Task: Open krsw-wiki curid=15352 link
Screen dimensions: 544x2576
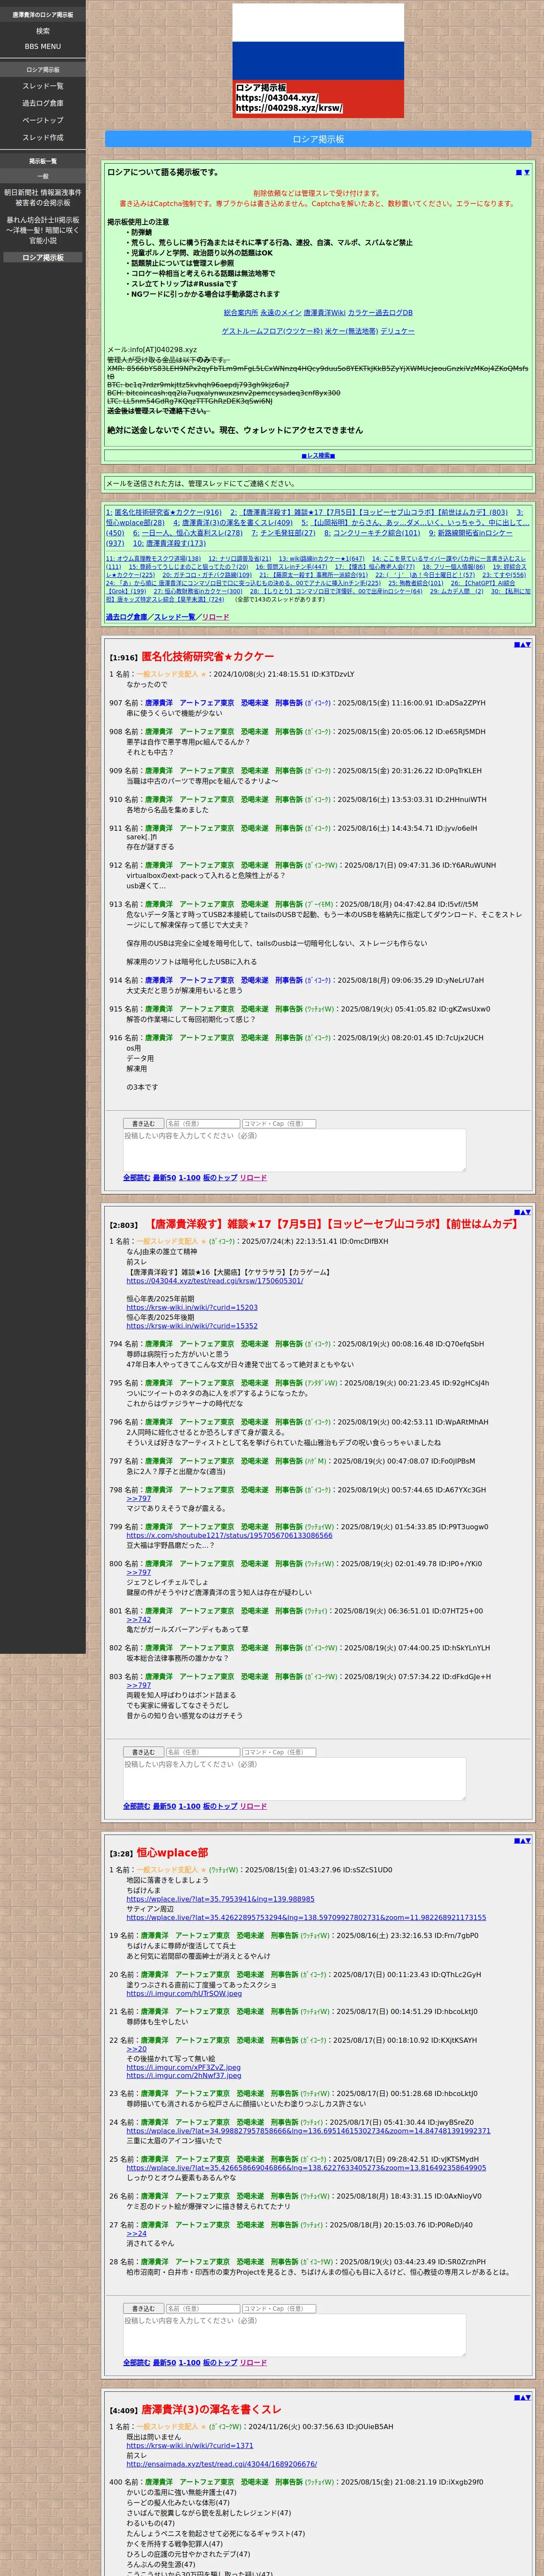Action: 192,1326
